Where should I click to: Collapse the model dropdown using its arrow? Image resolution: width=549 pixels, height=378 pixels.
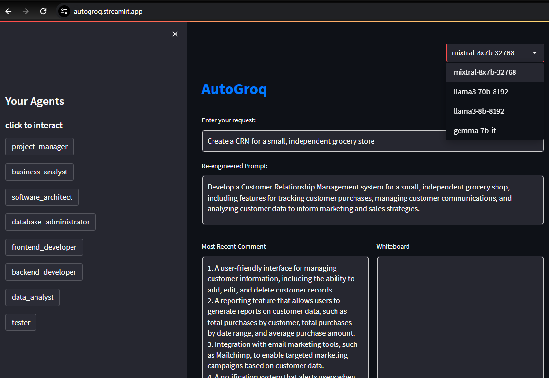click(x=535, y=53)
